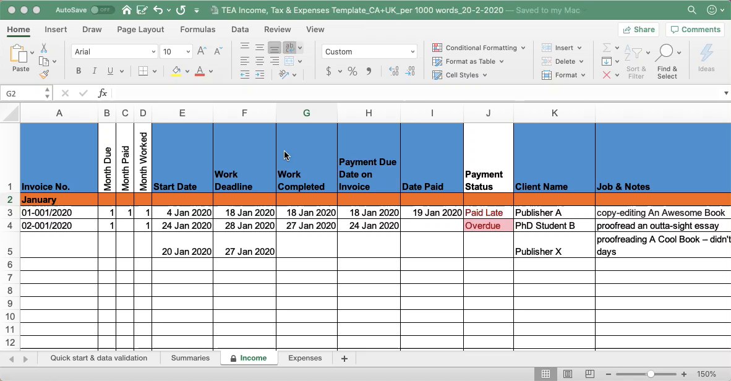Click the Save icon in title bar
This screenshot has width=731, height=381.
[142, 10]
